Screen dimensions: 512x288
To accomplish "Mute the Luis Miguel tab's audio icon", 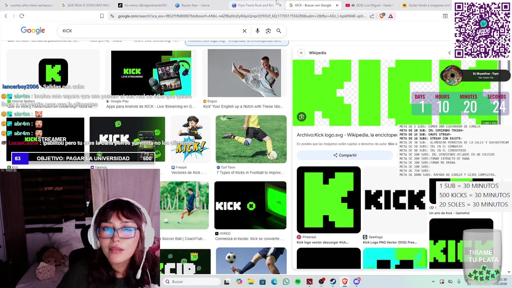I will (353, 6).
